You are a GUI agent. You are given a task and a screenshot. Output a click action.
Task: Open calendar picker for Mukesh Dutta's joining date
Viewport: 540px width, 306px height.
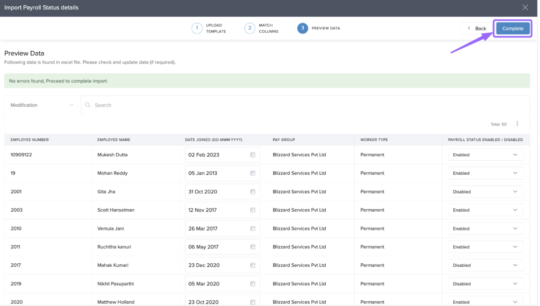pos(253,155)
